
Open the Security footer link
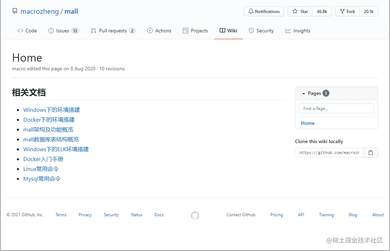click(x=111, y=215)
